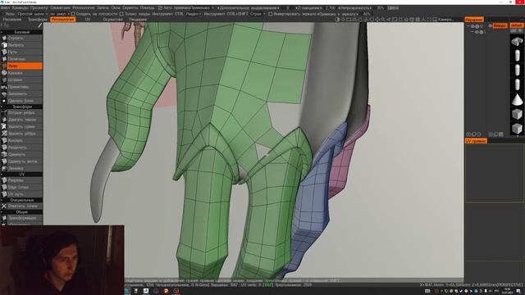This screenshot has width=525, height=295.
Task: Open the orange PowerPoint-like taskbar icon
Action: click(166, 291)
